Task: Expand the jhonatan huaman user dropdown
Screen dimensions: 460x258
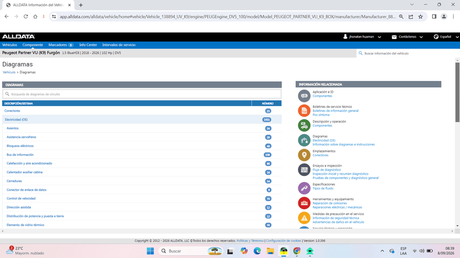Action: (x=363, y=37)
